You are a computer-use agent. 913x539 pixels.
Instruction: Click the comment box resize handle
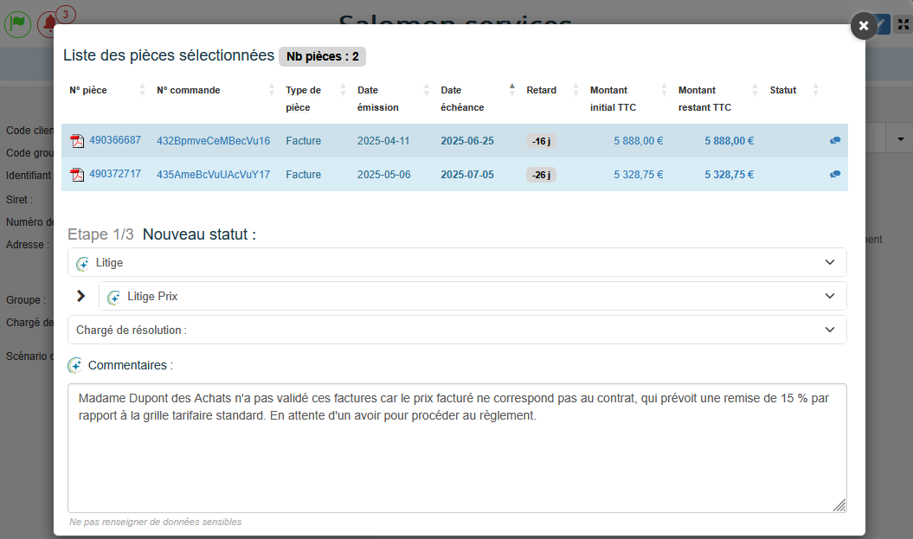tap(839, 505)
